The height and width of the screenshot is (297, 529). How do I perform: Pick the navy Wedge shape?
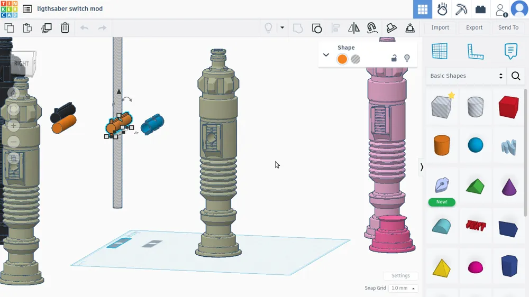coord(508,229)
